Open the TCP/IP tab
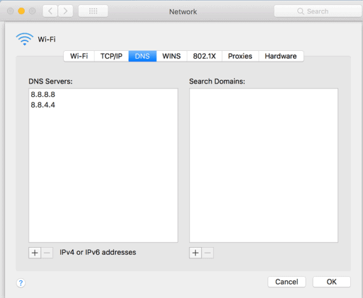 coord(111,56)
